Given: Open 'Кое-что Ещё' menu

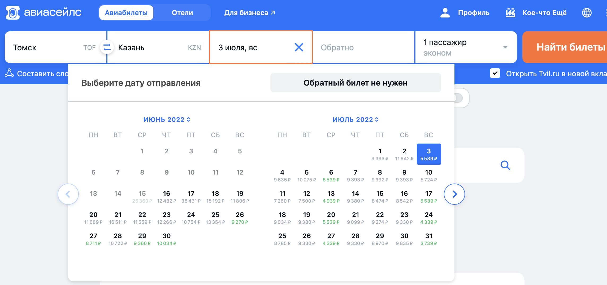Looking at the screenshot, I should tap(544, 13).
